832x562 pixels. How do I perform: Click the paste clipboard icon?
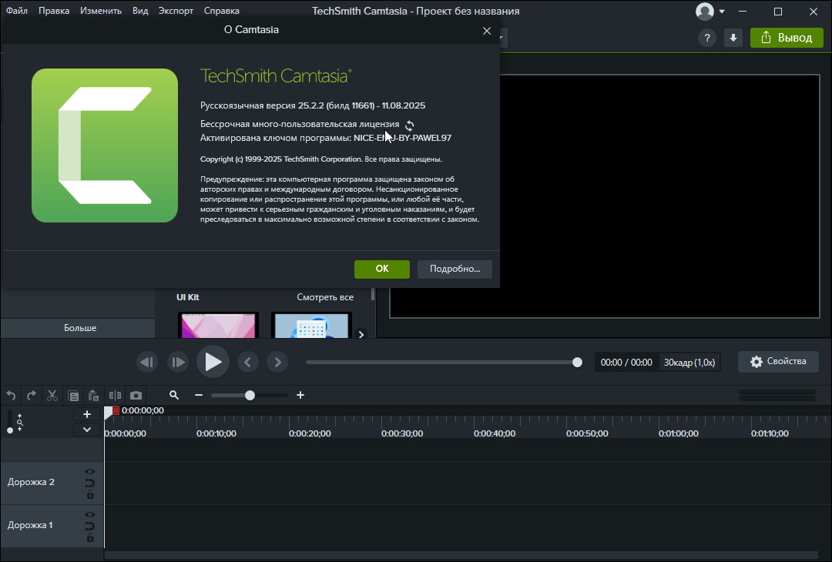click(x=93, y=396)
